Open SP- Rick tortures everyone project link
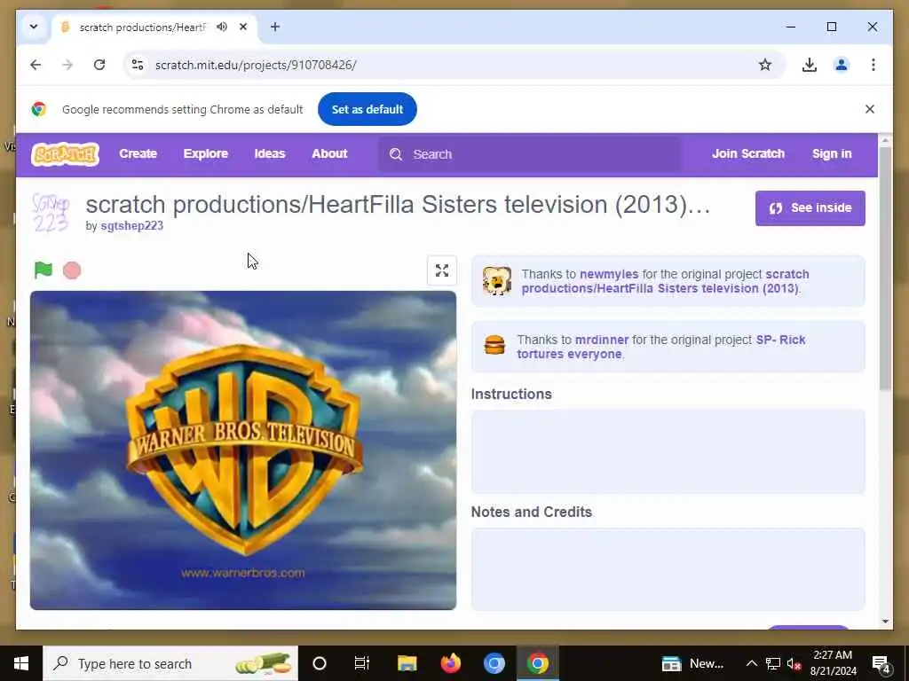Screen dimensions: 909x681 660,347
